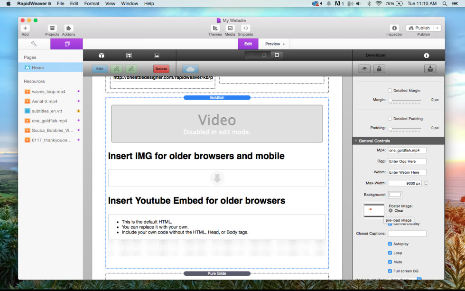Uncheck the Loop checkbox
465x291 pixels.
[390, 253]
